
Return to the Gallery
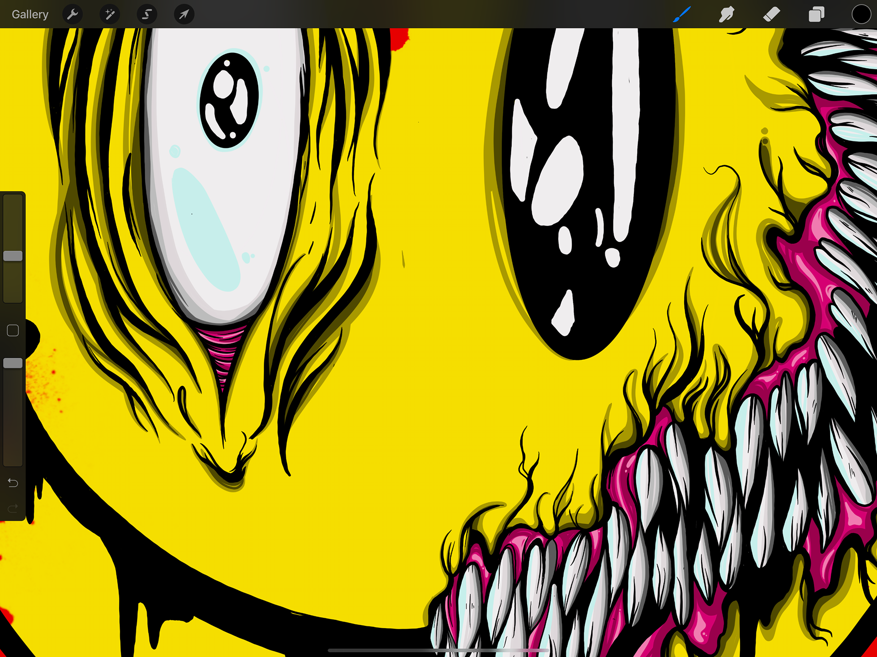(x=30, y=15)
